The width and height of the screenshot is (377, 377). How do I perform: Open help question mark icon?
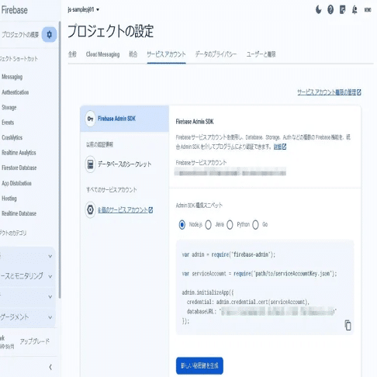[x=330, y=10]
